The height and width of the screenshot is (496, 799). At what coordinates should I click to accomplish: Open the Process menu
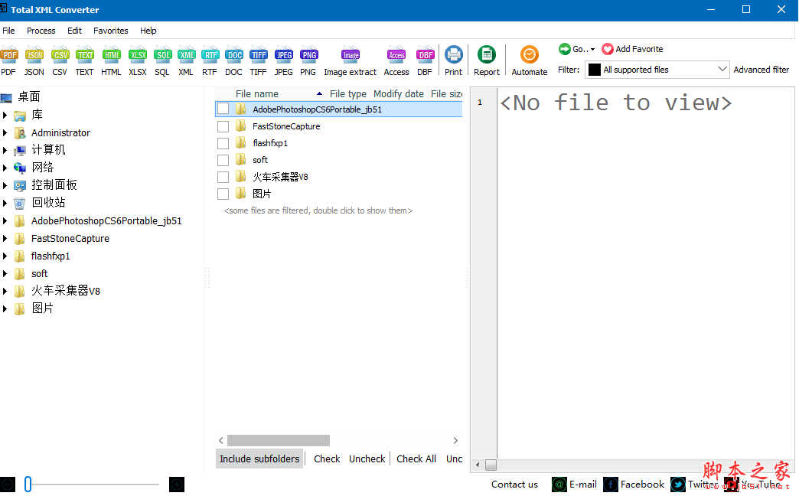(41, 31)
